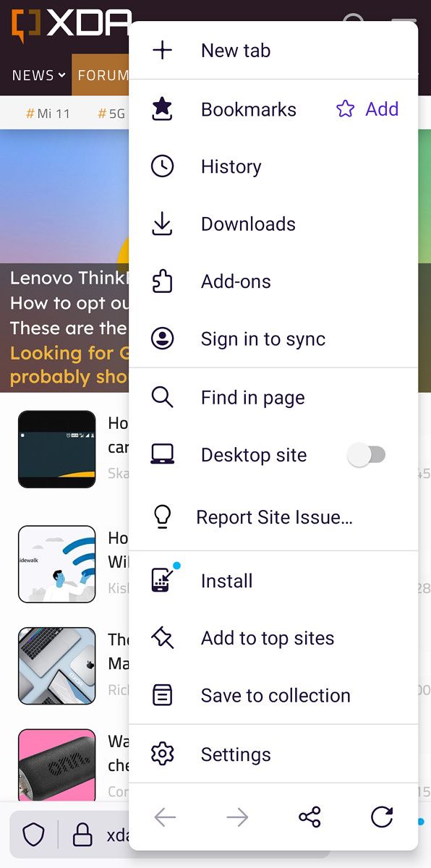Open History from the menu

click(273, 166)
